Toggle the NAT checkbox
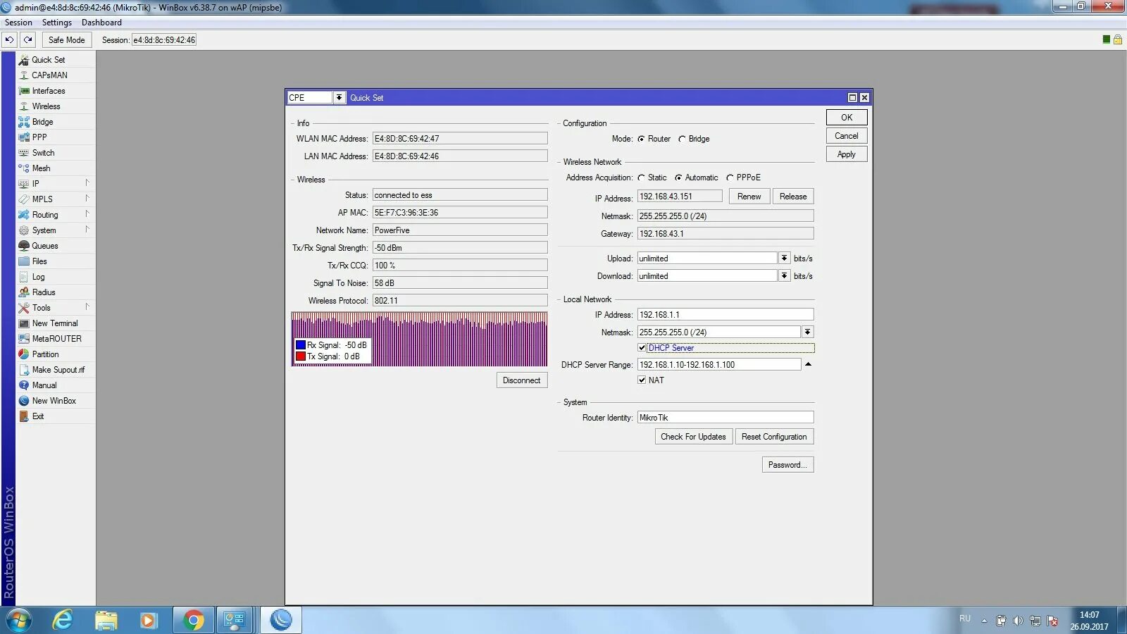 click(x=642, y=380)
